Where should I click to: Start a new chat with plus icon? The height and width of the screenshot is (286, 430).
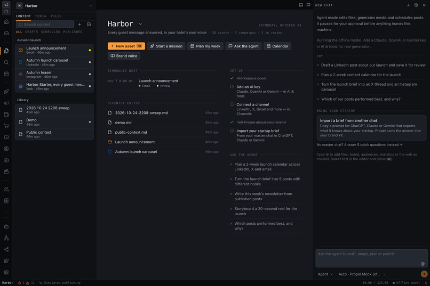[x=408, y=5]
